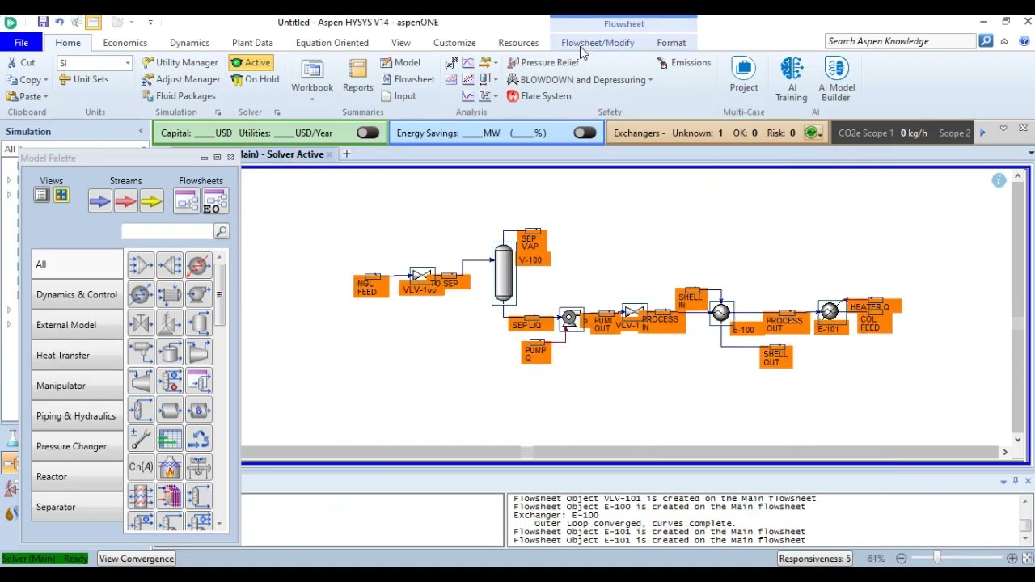This screenshot has height=582, width=1035.
Task: Switch to the Economics ribbon tab
Action: pos(125,43)
